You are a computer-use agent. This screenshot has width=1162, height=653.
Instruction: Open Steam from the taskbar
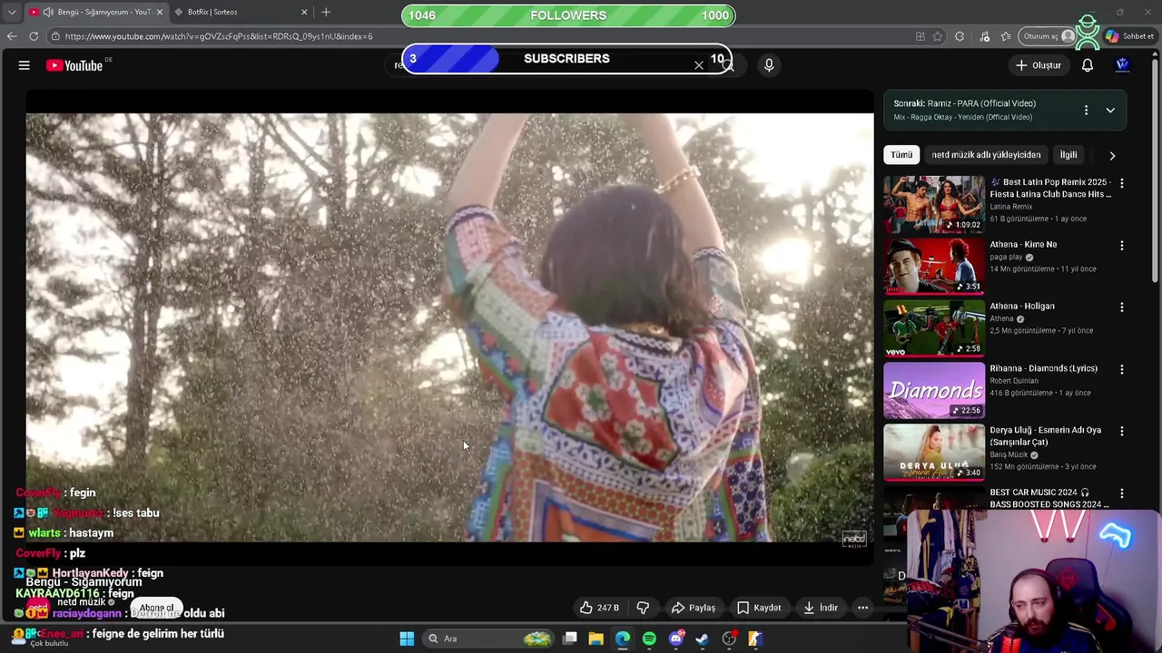(702, 638)
